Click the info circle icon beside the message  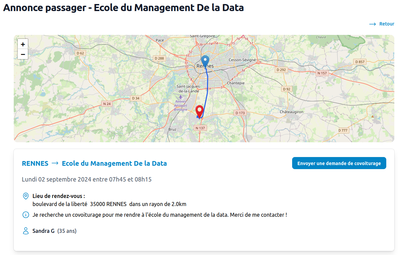pos(25,215)
